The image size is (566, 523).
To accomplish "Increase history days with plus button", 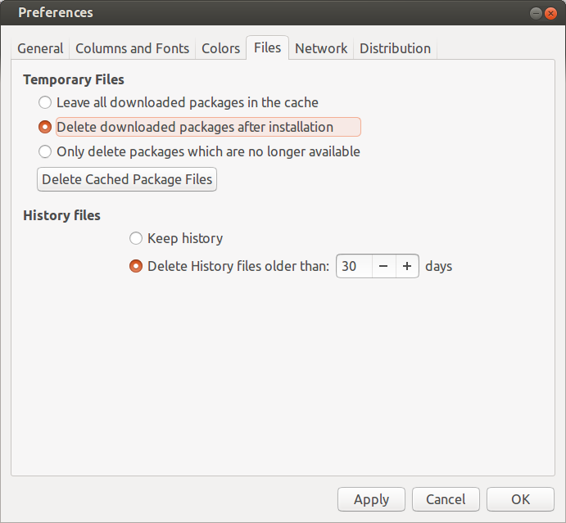I will 407,266.
